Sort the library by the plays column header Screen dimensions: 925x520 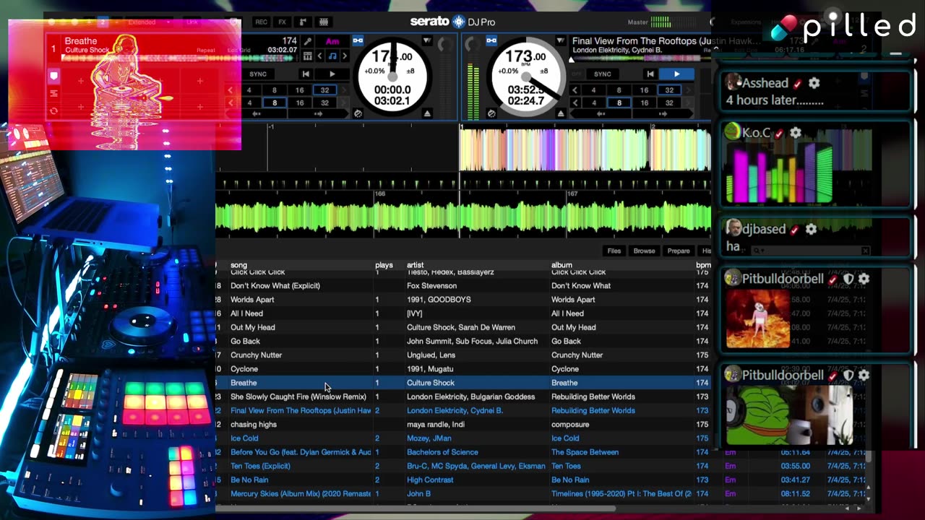click(x=384, y=265)
